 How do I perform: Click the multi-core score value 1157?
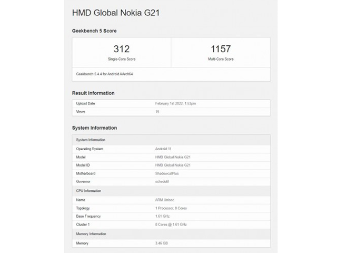click(221, 49)
